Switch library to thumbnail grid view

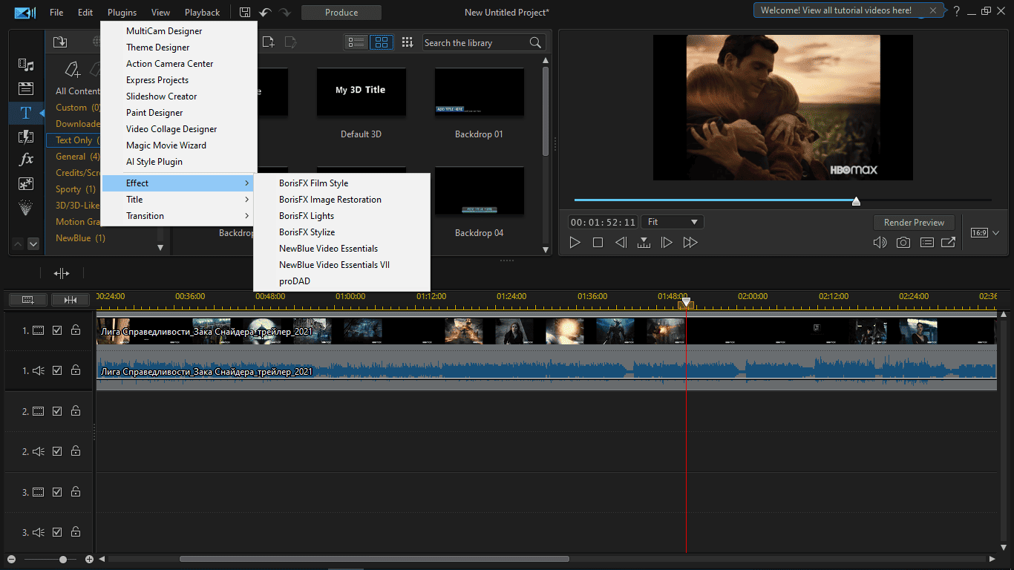(x=381, y=42)
